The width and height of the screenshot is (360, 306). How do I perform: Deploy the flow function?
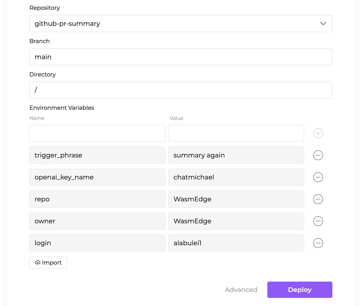[x=300, y=290]
